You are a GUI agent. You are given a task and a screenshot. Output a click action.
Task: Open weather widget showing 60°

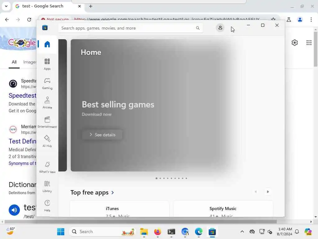pyautogui.click(x=10, y=232)
